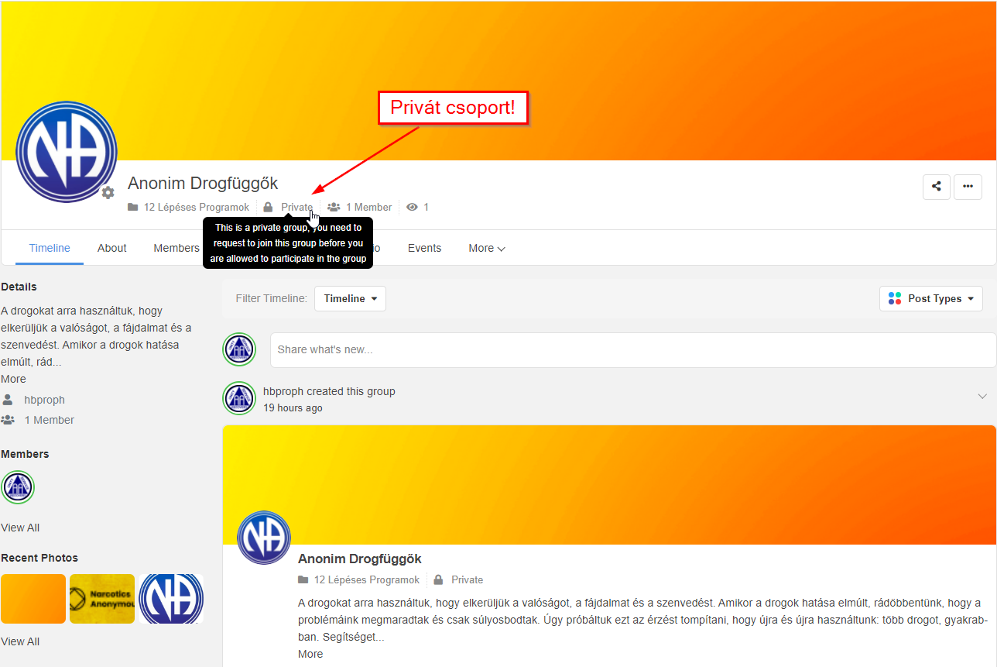Open the About tab

tap(111, 248)
